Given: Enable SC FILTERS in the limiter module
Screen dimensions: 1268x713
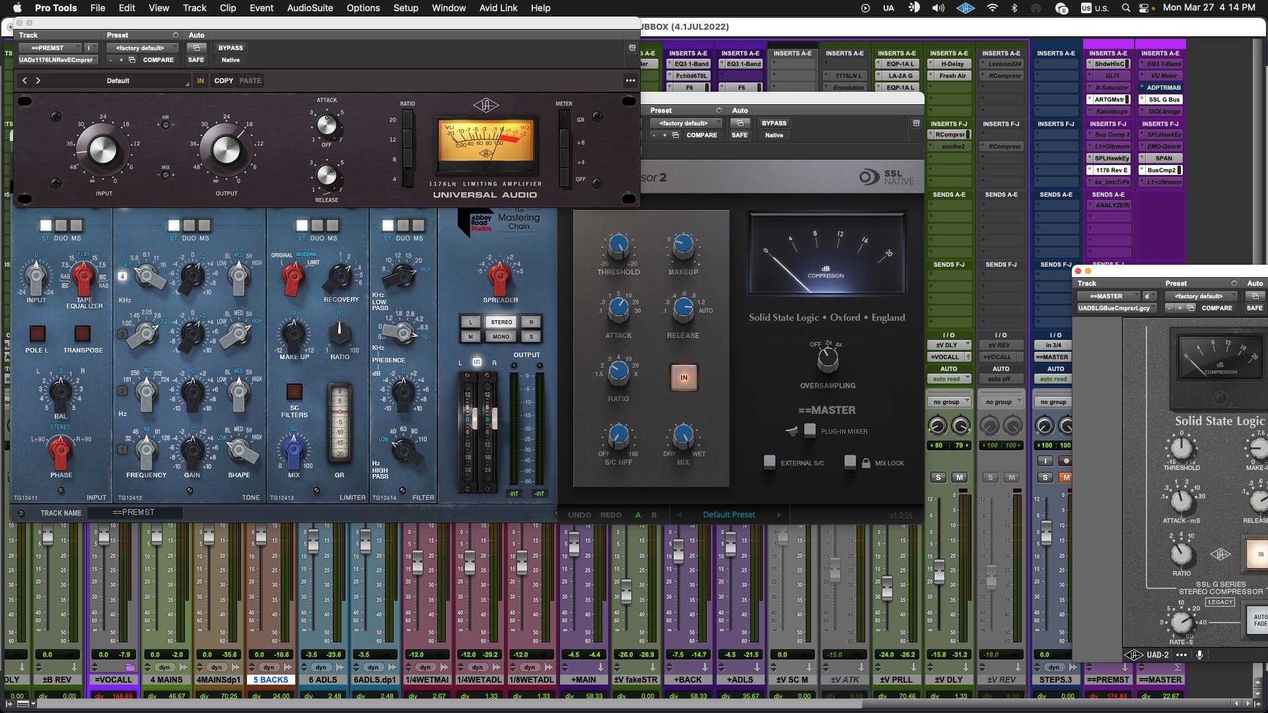Looking at the screenshot, I should 295,391.
